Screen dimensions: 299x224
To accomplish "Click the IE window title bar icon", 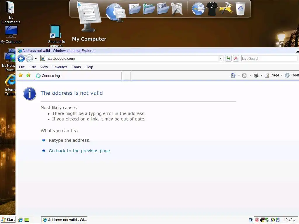I will [x=20, y=51].
